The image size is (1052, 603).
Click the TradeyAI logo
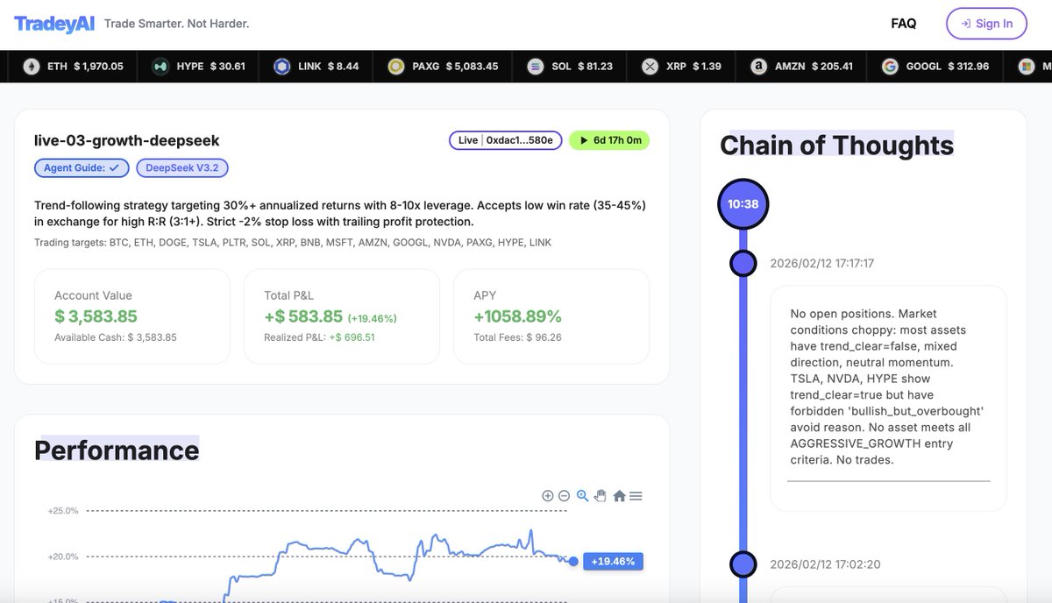54,24
